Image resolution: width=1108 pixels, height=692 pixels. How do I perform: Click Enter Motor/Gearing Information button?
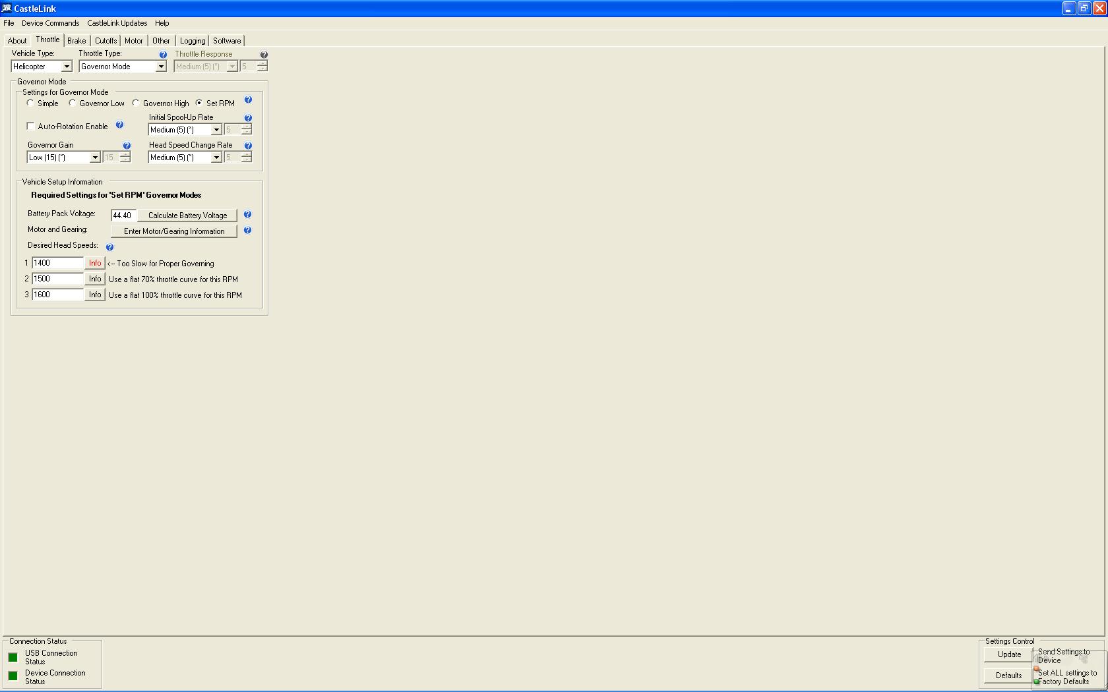[x=174, y=231]
